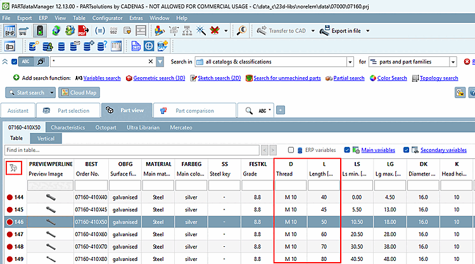Viewport: 475px width, 264px height.
Task: Click the magic wand toolbar icon
Action: pyautogui.click(x=201, y=30)
